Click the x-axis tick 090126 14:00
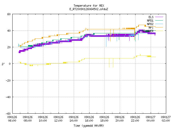This screenshot has height=128, width=171. click(x=74, y=119)
